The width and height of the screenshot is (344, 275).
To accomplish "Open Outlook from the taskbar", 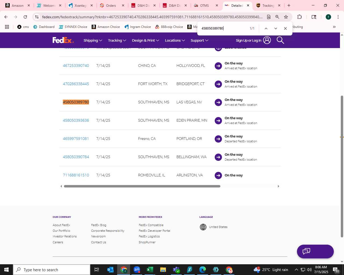I will 110,270.
